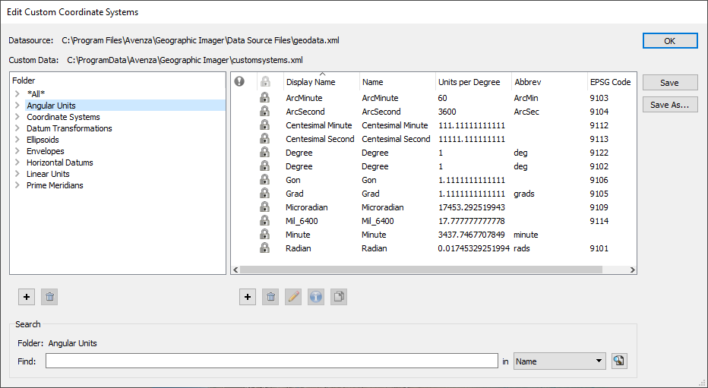Expand the *All* folder
708x388 pixels.
pyautogui.click(x=17, y=94)
